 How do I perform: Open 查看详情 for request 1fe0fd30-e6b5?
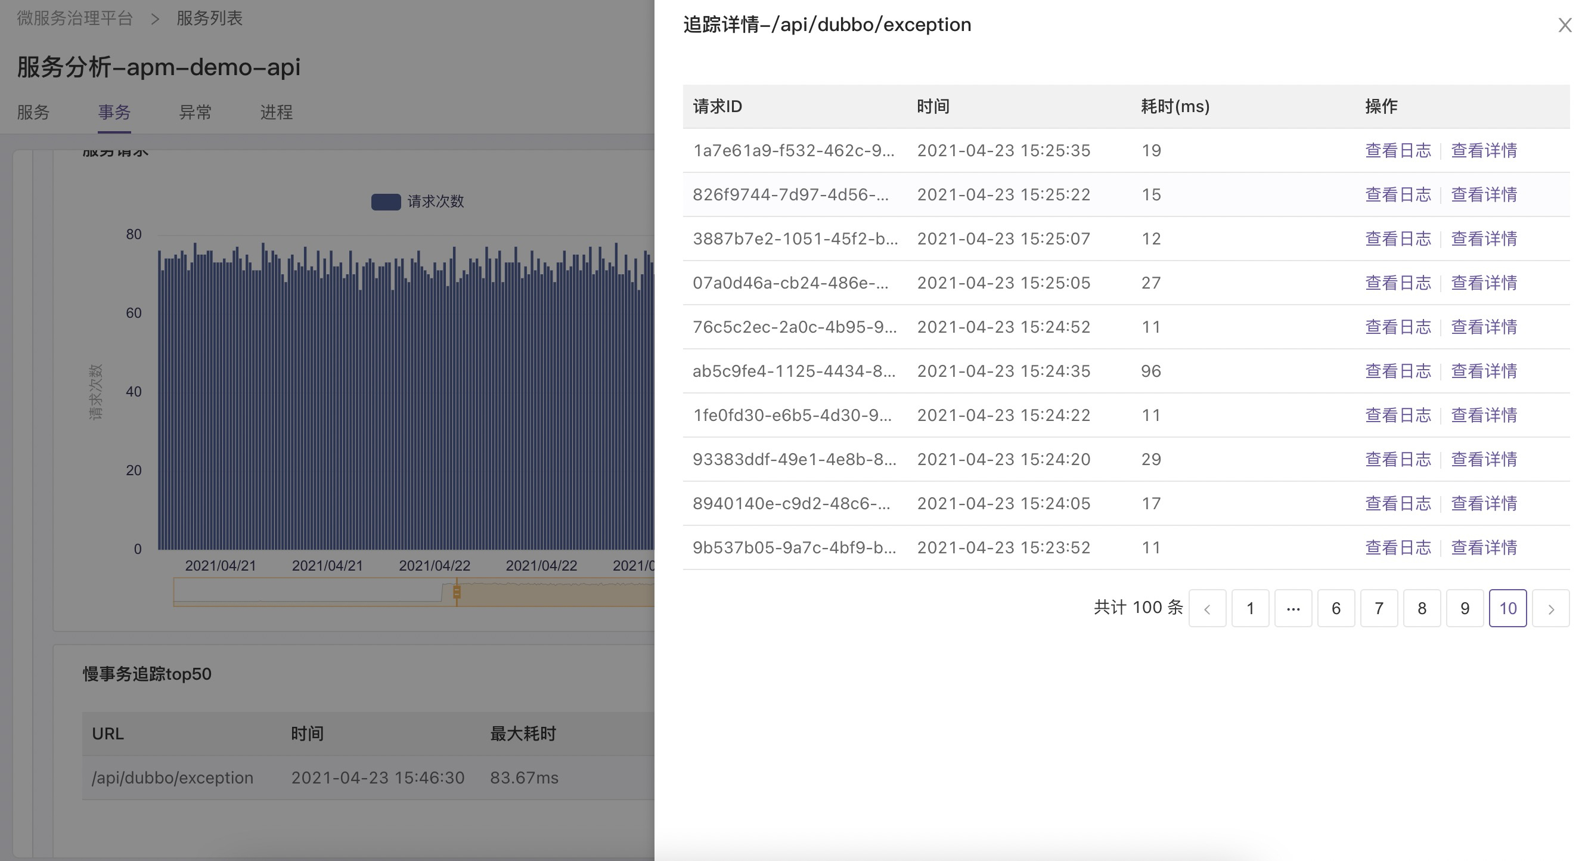tap(1484, 415)
